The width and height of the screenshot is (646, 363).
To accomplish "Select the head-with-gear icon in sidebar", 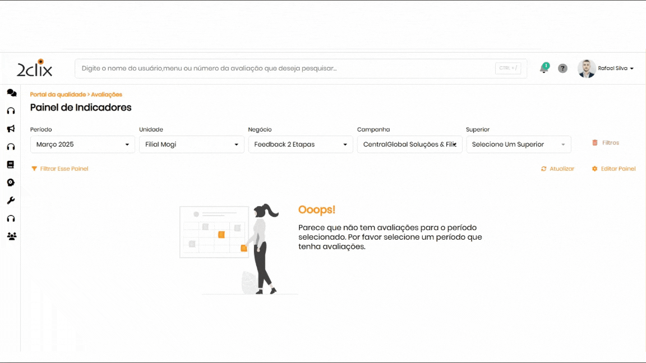I will [11, 183].
